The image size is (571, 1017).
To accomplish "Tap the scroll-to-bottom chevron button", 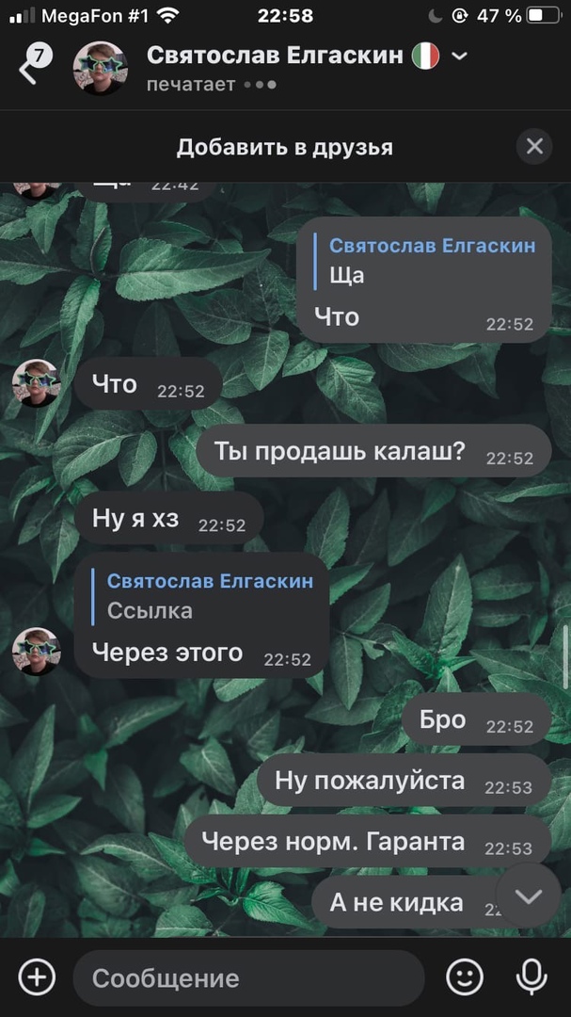I will [529, 896].
